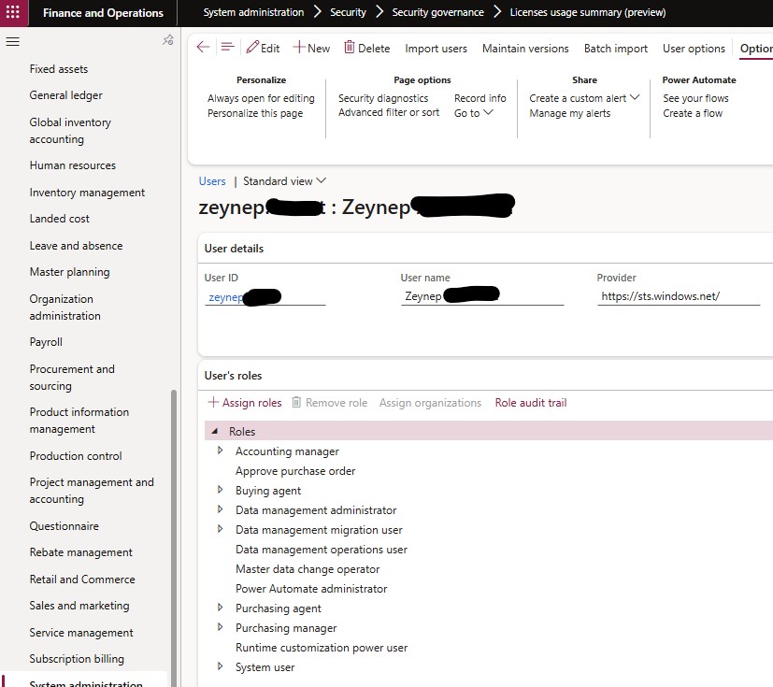Click the Security governance breadcrumb

coord(437,12)
